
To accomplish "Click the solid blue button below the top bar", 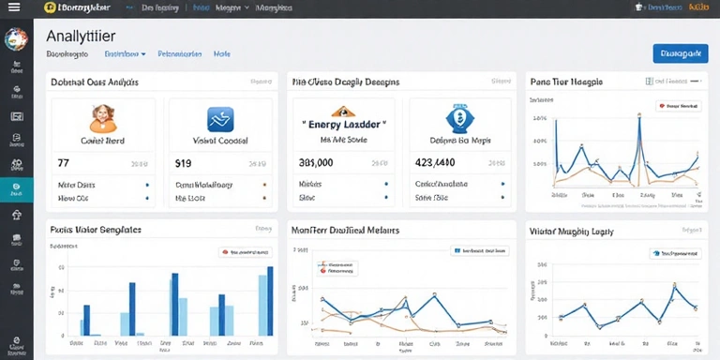I will (x=681, y=53).
